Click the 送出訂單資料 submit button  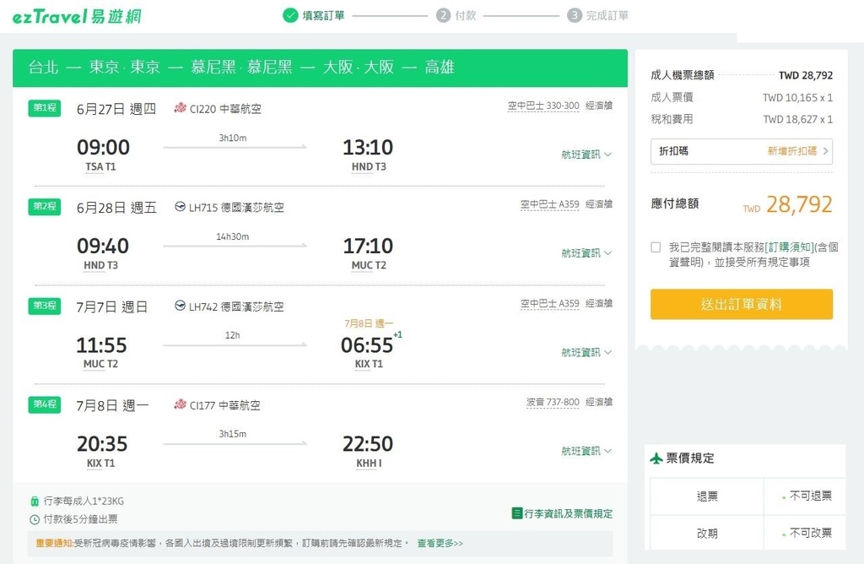[741, 304]
